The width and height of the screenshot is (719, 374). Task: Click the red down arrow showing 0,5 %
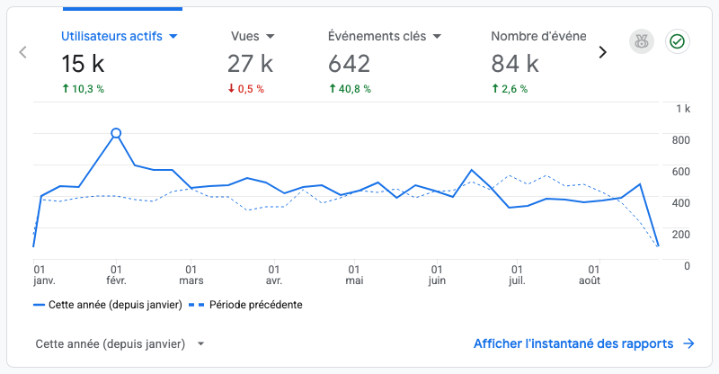point(231,88)
